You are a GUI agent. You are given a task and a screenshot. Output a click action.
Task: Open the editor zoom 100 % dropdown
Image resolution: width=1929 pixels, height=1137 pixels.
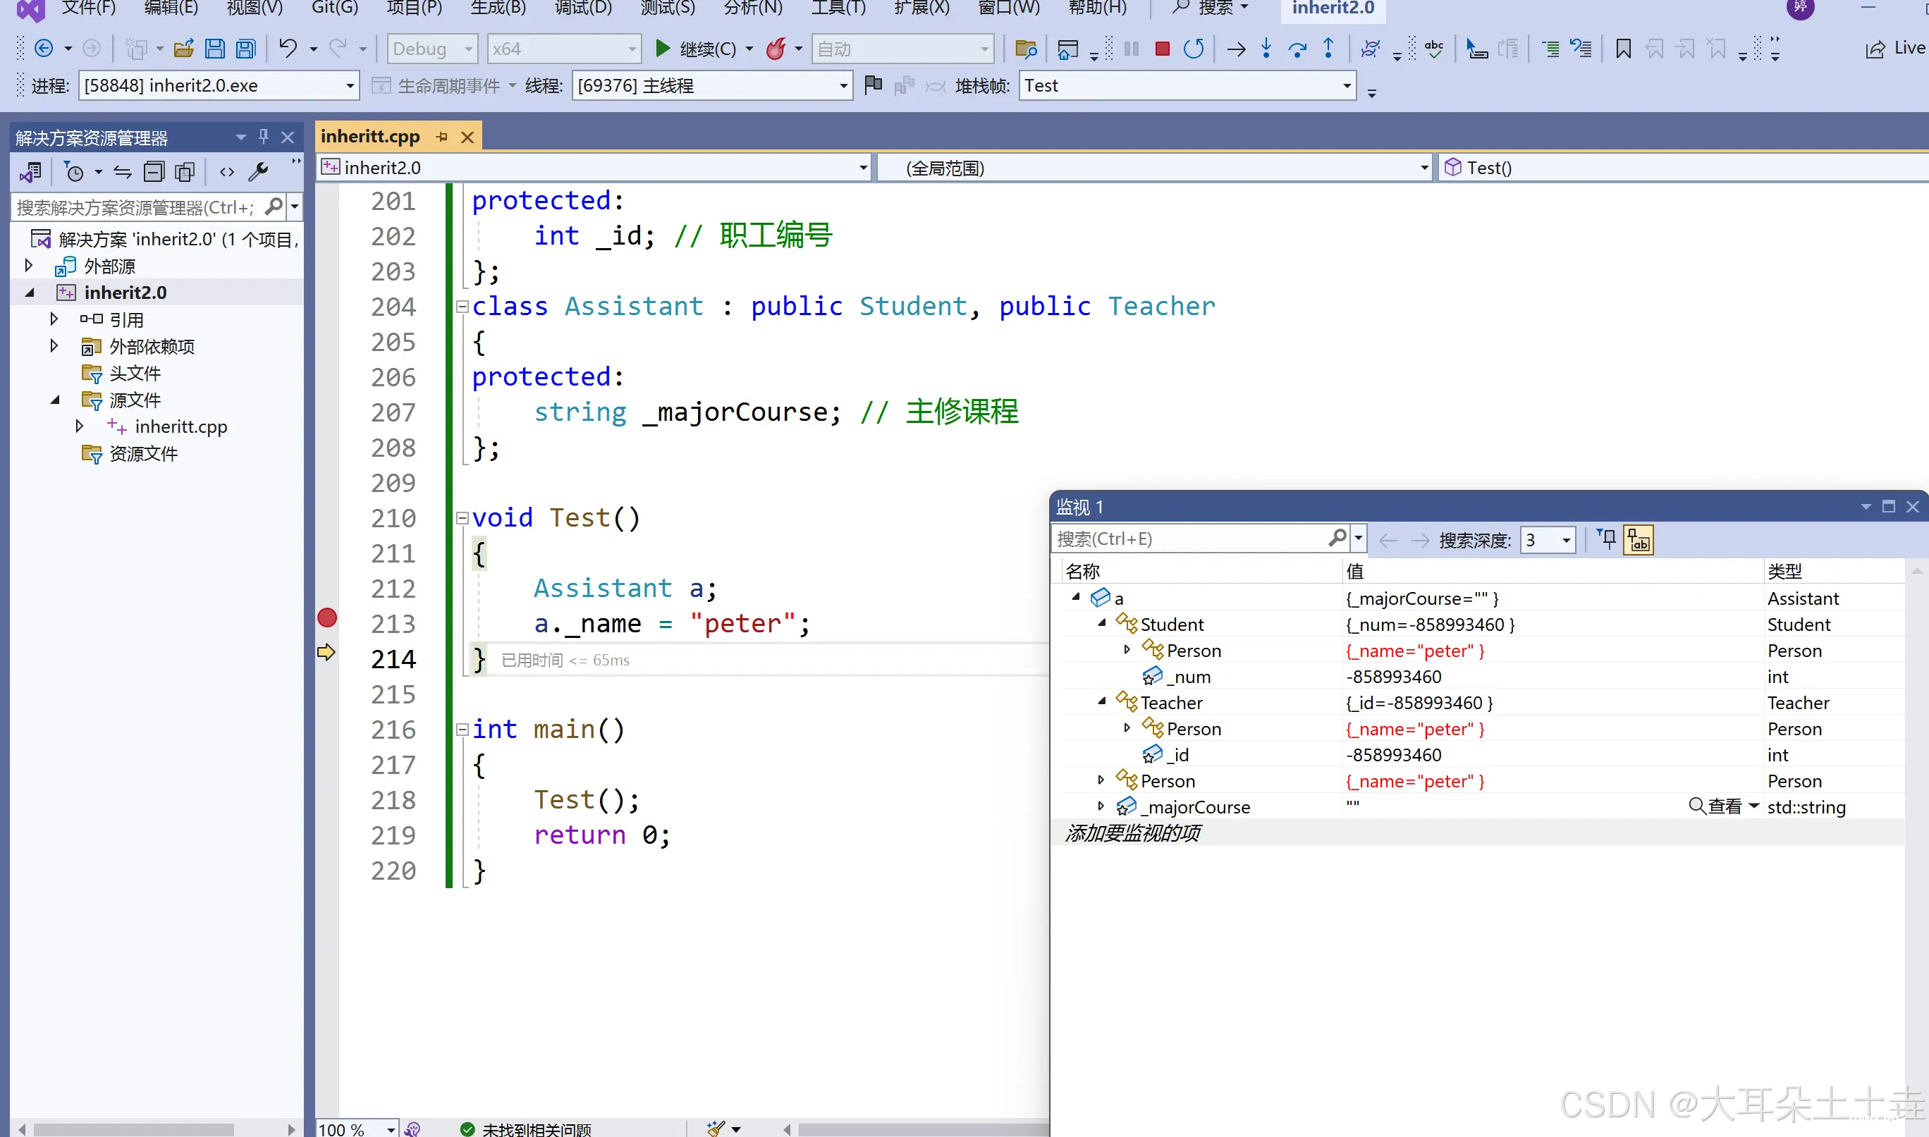[x=357, y=1129]
